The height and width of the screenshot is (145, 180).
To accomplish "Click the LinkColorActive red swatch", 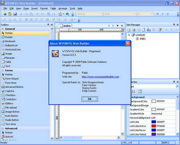I will [154, 126].
